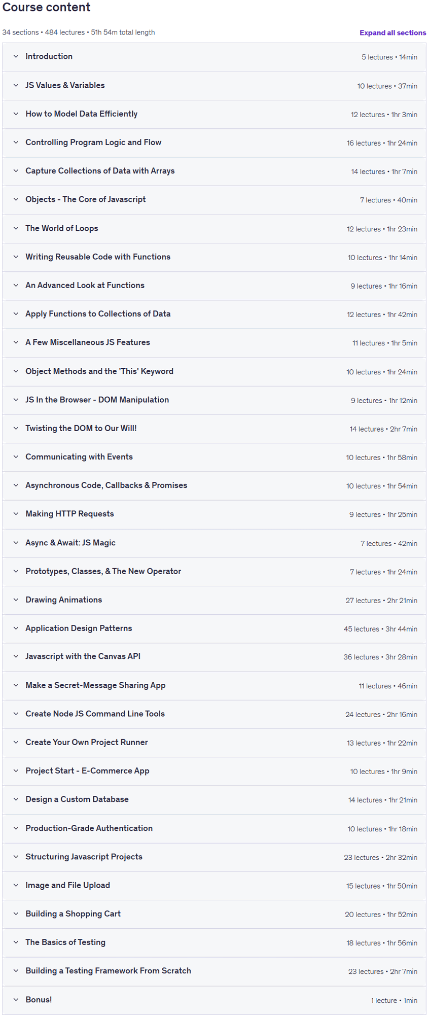Open Writing Reusable Code with Functions section
This screenshot has height=1016, width=428.
214,257
